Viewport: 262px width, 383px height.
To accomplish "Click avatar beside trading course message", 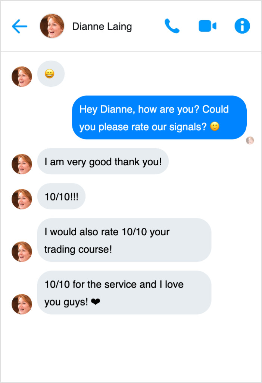I will [22, 252].
